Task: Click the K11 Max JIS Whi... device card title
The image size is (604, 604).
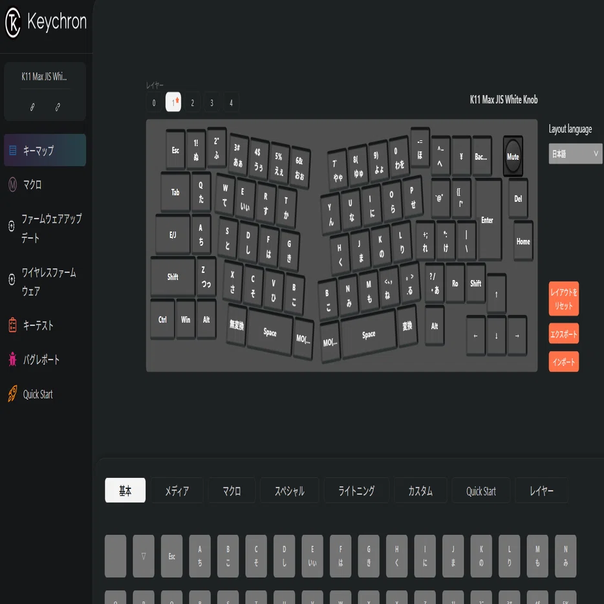Action: tap(45, 77)
